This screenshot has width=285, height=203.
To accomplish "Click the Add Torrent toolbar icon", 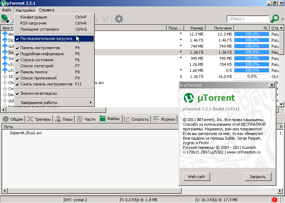I will (5, 19).
